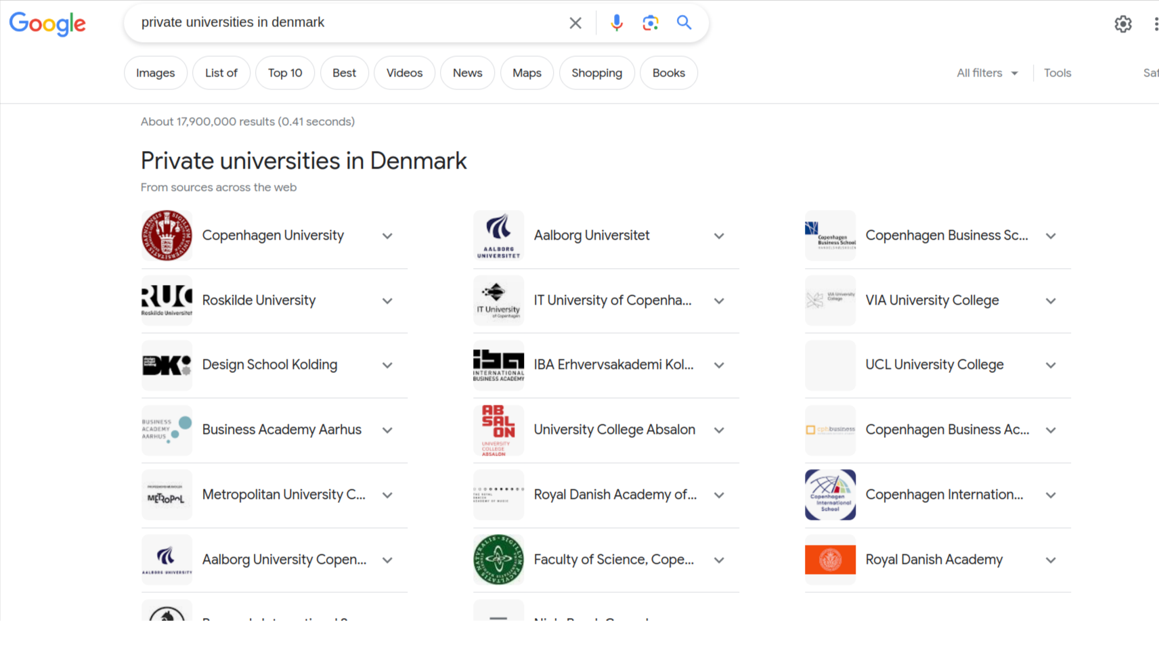
Task: Click the Aalborg University Copenhagen logo
Action: click(x=167, y=560)
